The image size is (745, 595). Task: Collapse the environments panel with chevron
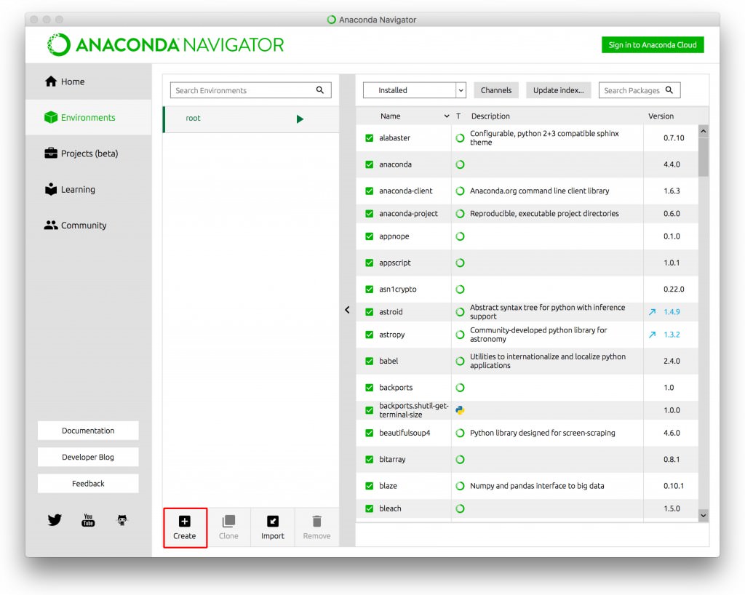coord(347,310)
